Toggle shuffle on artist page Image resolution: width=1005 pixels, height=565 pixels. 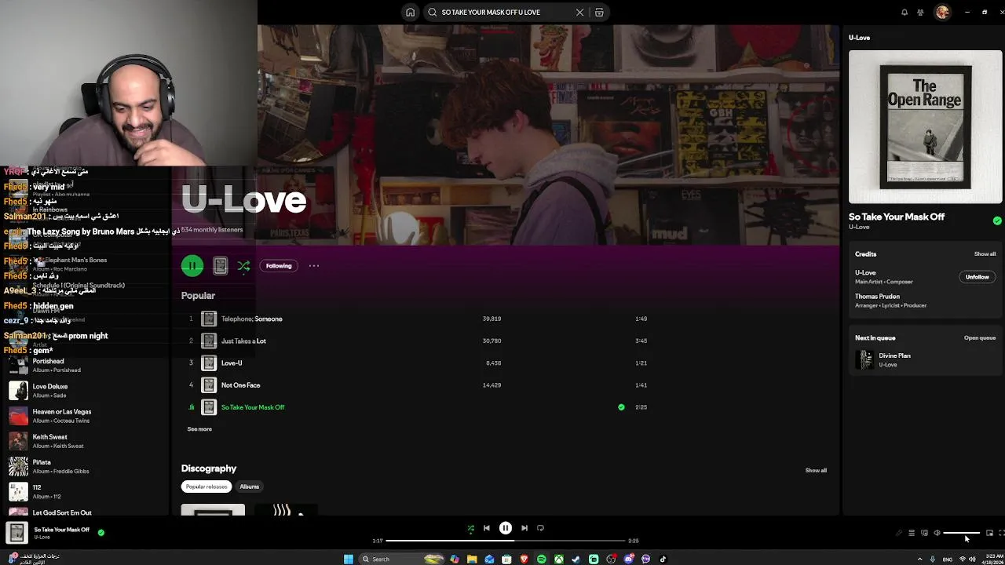244,266
